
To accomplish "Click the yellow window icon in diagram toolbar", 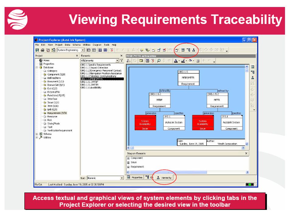I will (141, 61).
